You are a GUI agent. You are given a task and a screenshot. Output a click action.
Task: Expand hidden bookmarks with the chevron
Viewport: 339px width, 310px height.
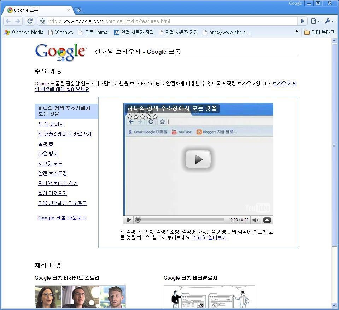pos(297,31)
